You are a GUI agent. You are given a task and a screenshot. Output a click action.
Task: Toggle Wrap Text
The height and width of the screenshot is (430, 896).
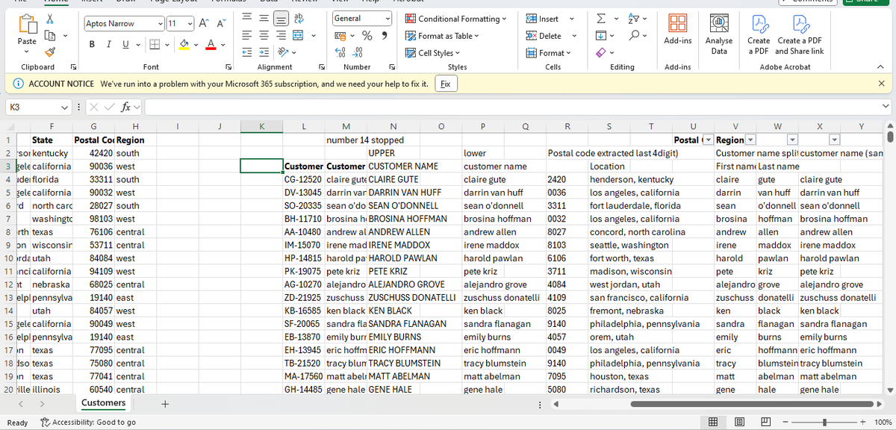point(299,19)
